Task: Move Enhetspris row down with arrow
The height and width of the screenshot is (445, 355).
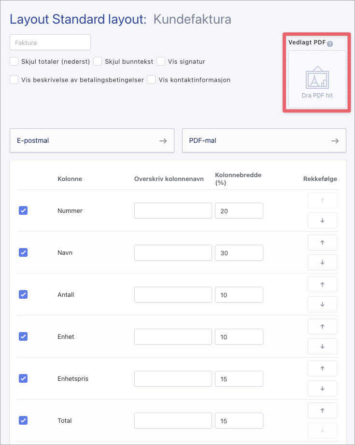Action: 322,389
